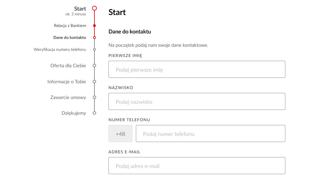Jump to Oferta dla Ciebie label
310x183 pixels.
point(68,66)
